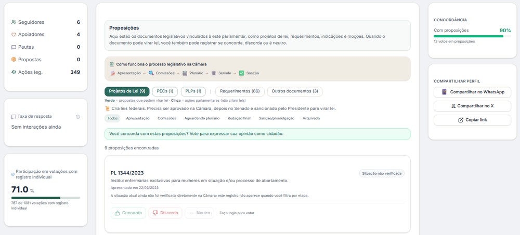520x235 pixels.
Task: Click the Plenário step icon
Action: tap(185, 73)
